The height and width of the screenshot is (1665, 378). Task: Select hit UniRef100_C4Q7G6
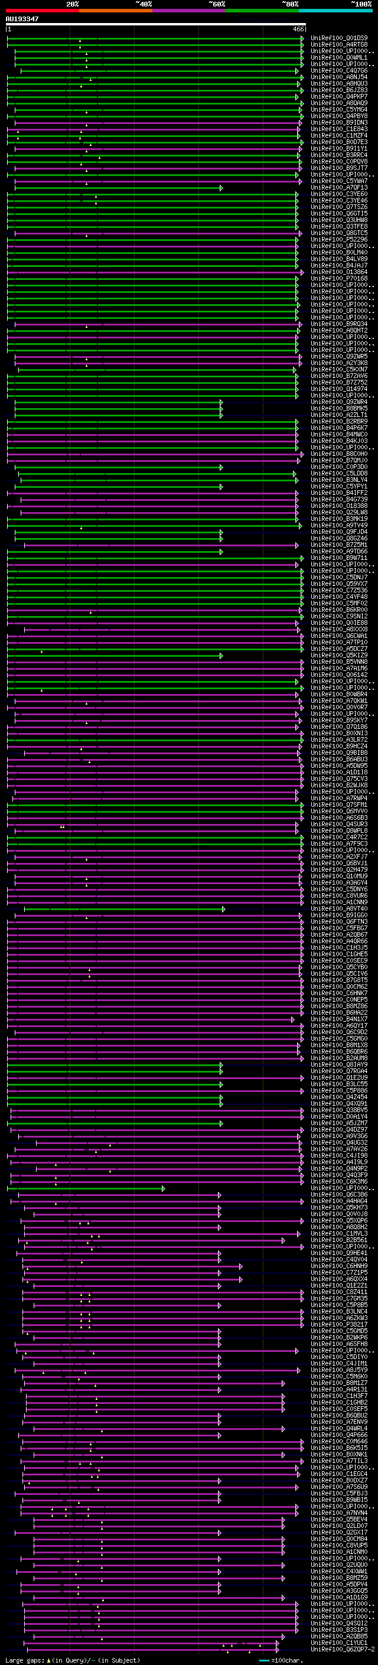point(339,70)
